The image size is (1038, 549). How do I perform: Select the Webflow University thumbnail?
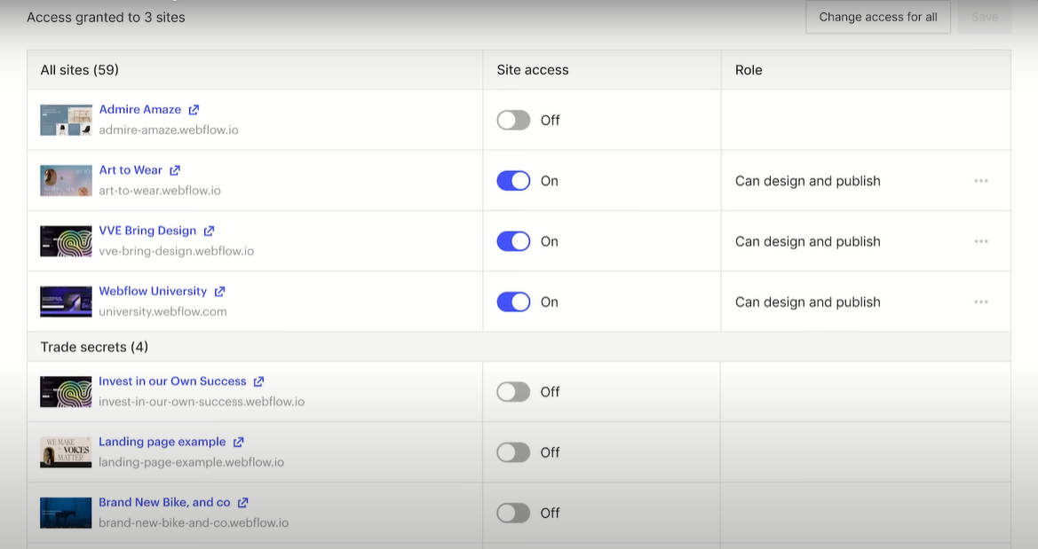pyautogui.click(x=66, y=302)
